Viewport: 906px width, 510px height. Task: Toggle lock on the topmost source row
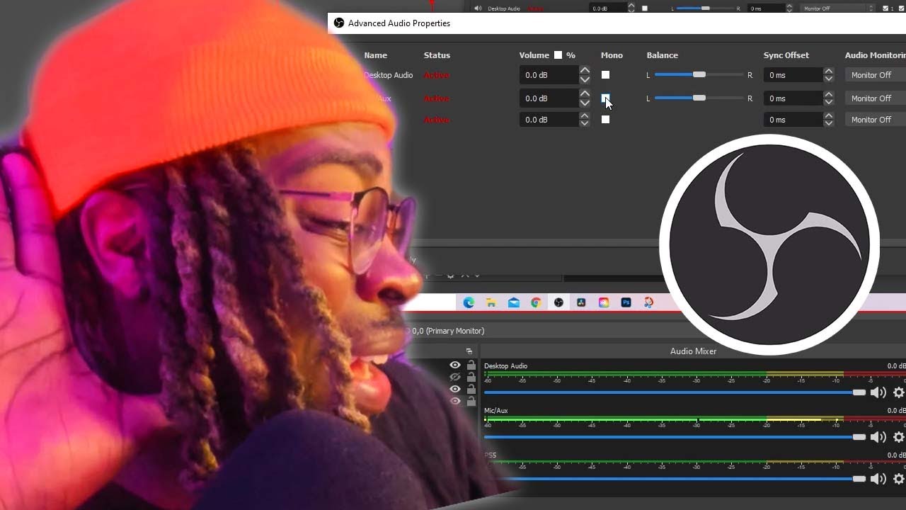[x=471, y=365]
